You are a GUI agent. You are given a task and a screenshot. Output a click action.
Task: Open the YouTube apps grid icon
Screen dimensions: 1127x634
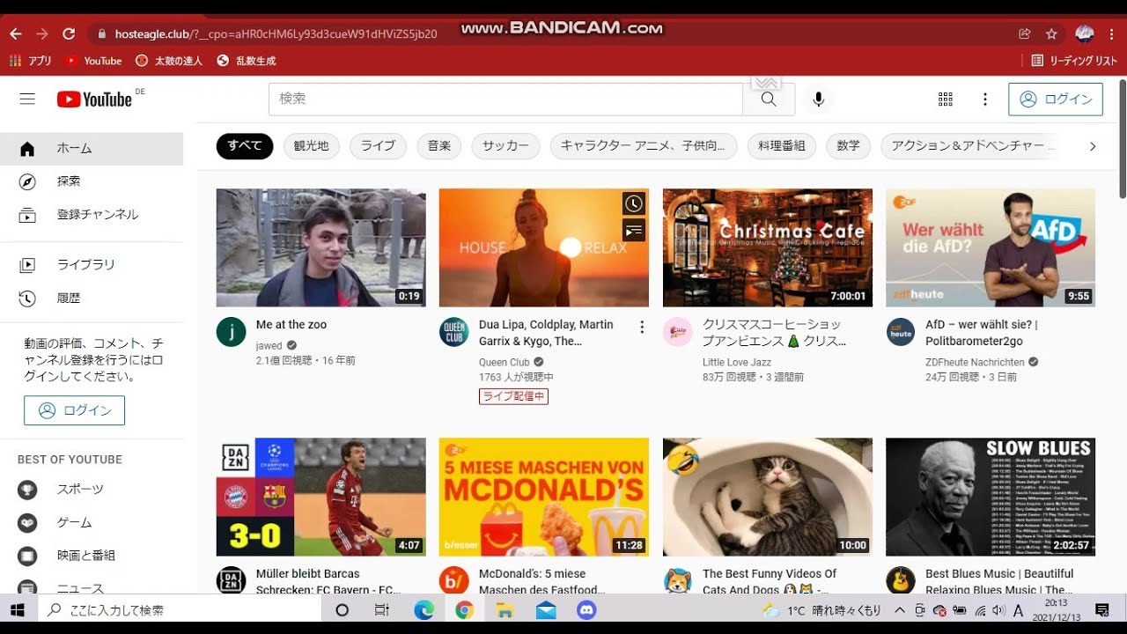tap(945, 99)
